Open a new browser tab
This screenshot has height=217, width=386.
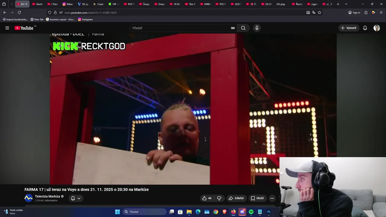point(338,4)
